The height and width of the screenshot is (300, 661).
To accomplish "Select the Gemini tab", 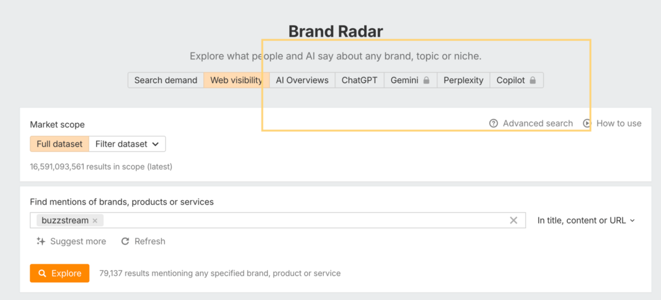I will (410, 80).
